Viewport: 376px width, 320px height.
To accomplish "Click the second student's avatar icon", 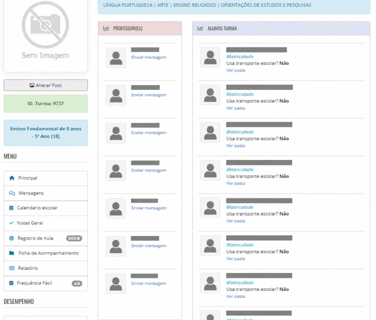I will click(210, 95).
